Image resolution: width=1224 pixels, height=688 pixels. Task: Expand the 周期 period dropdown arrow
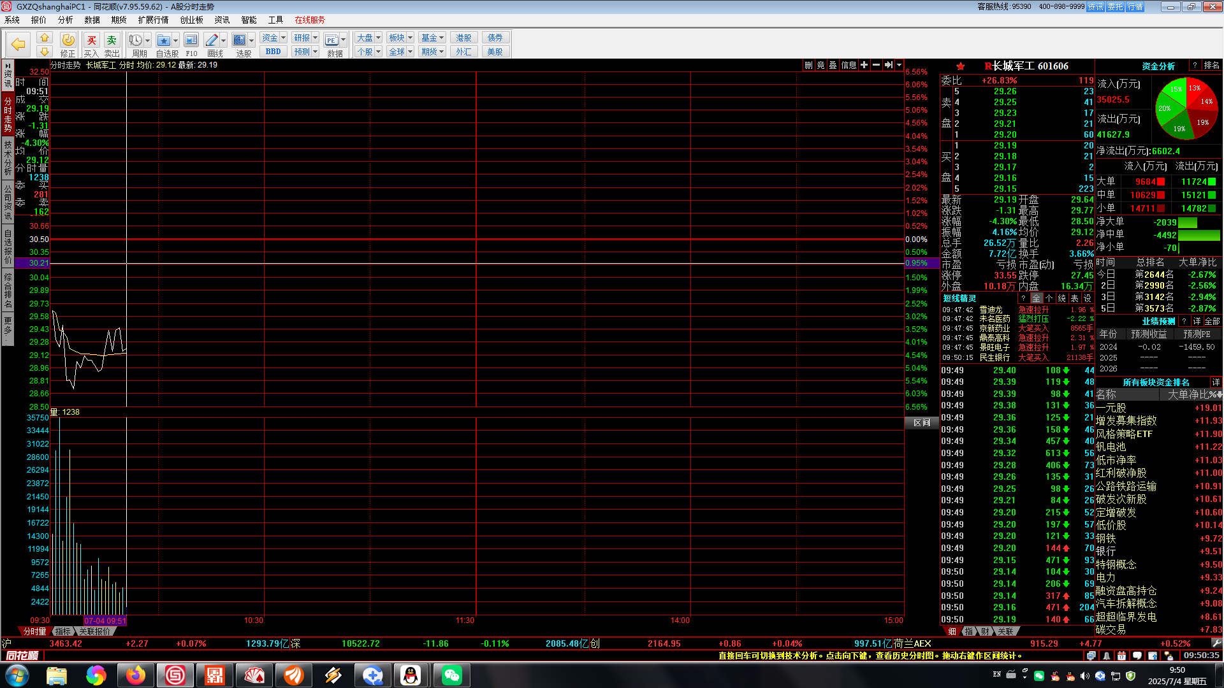point(147,41)
